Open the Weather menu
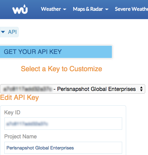Viewport: 148px width, 155px height. point(54,9)
